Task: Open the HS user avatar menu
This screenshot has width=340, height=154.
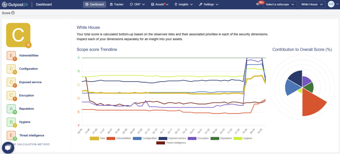Action: click(331, 4)
